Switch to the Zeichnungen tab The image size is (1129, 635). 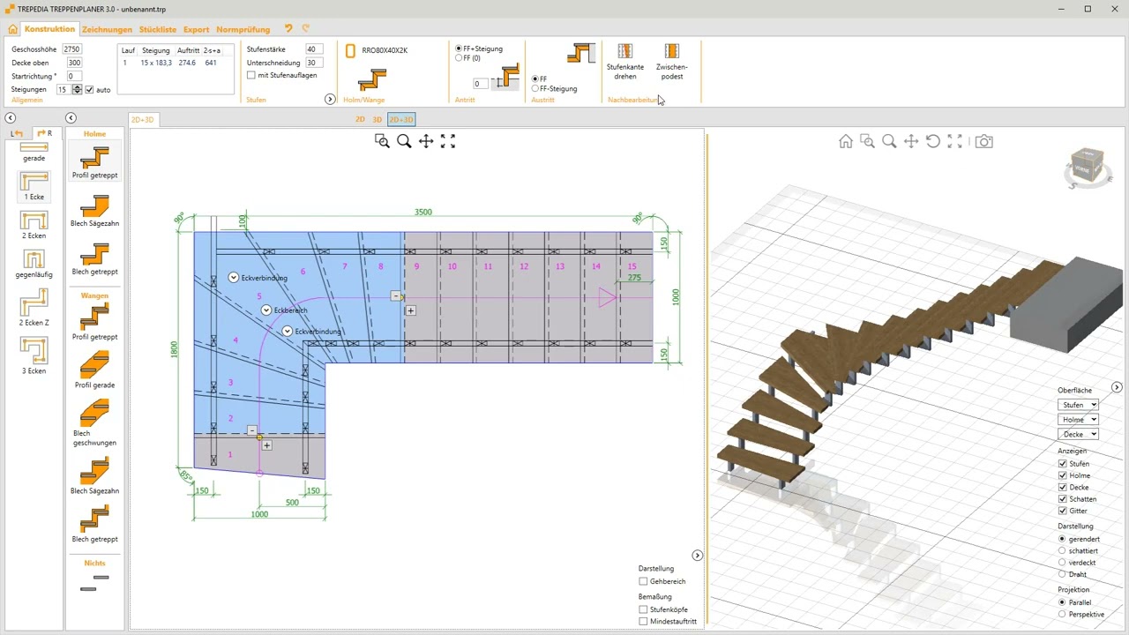click(107, 29)
